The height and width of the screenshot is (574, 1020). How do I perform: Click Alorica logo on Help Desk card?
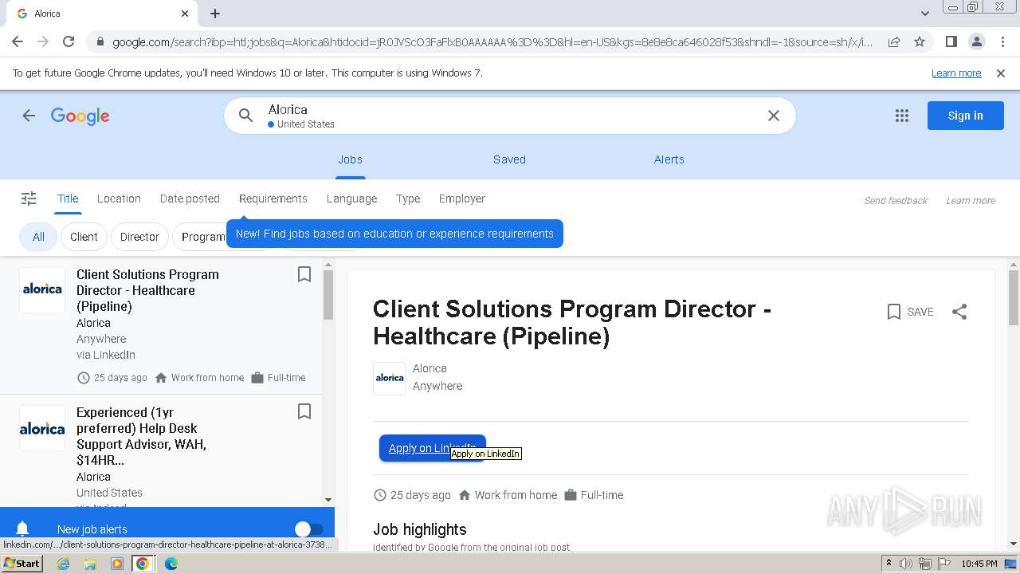click(x=42, y=428)
